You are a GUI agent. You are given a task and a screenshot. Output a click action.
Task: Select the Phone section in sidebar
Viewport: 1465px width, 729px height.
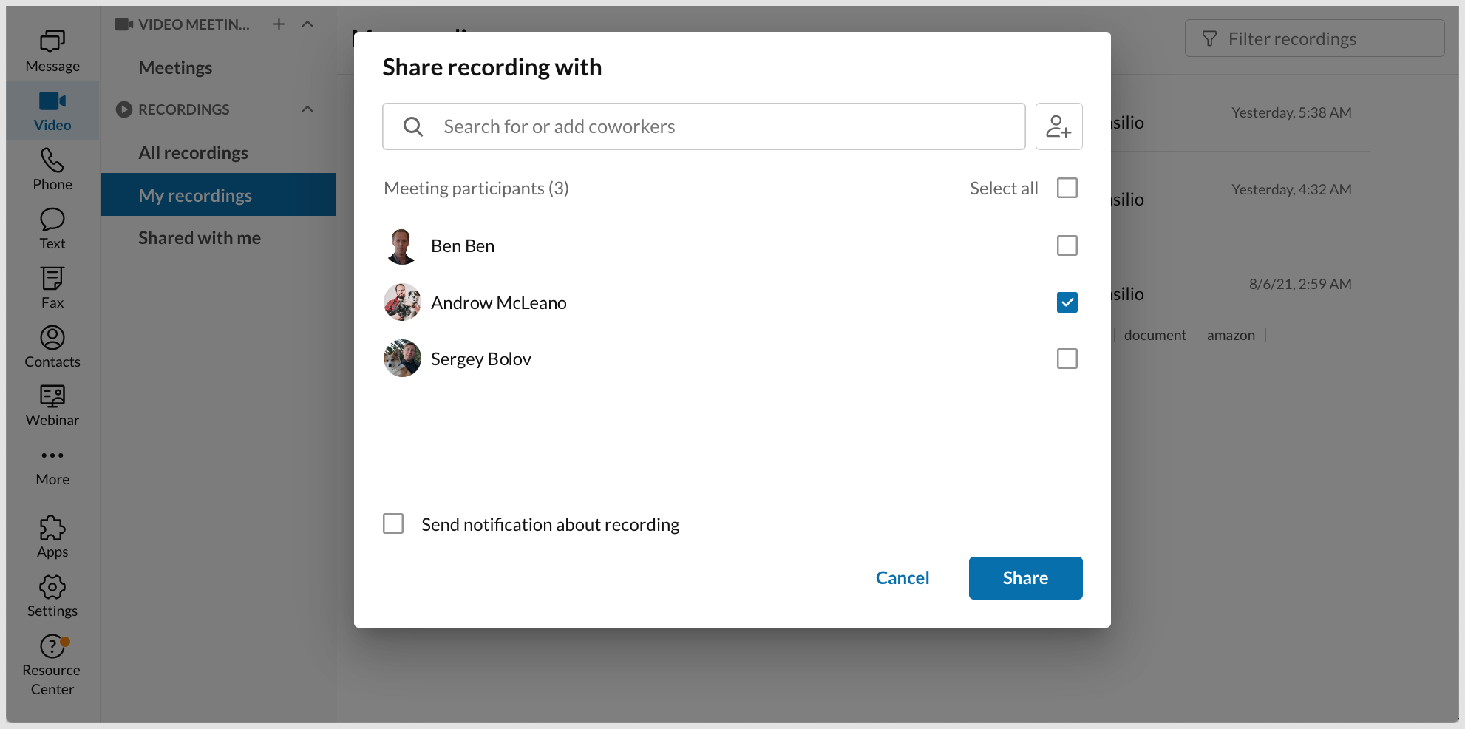[x=52, y=169]
